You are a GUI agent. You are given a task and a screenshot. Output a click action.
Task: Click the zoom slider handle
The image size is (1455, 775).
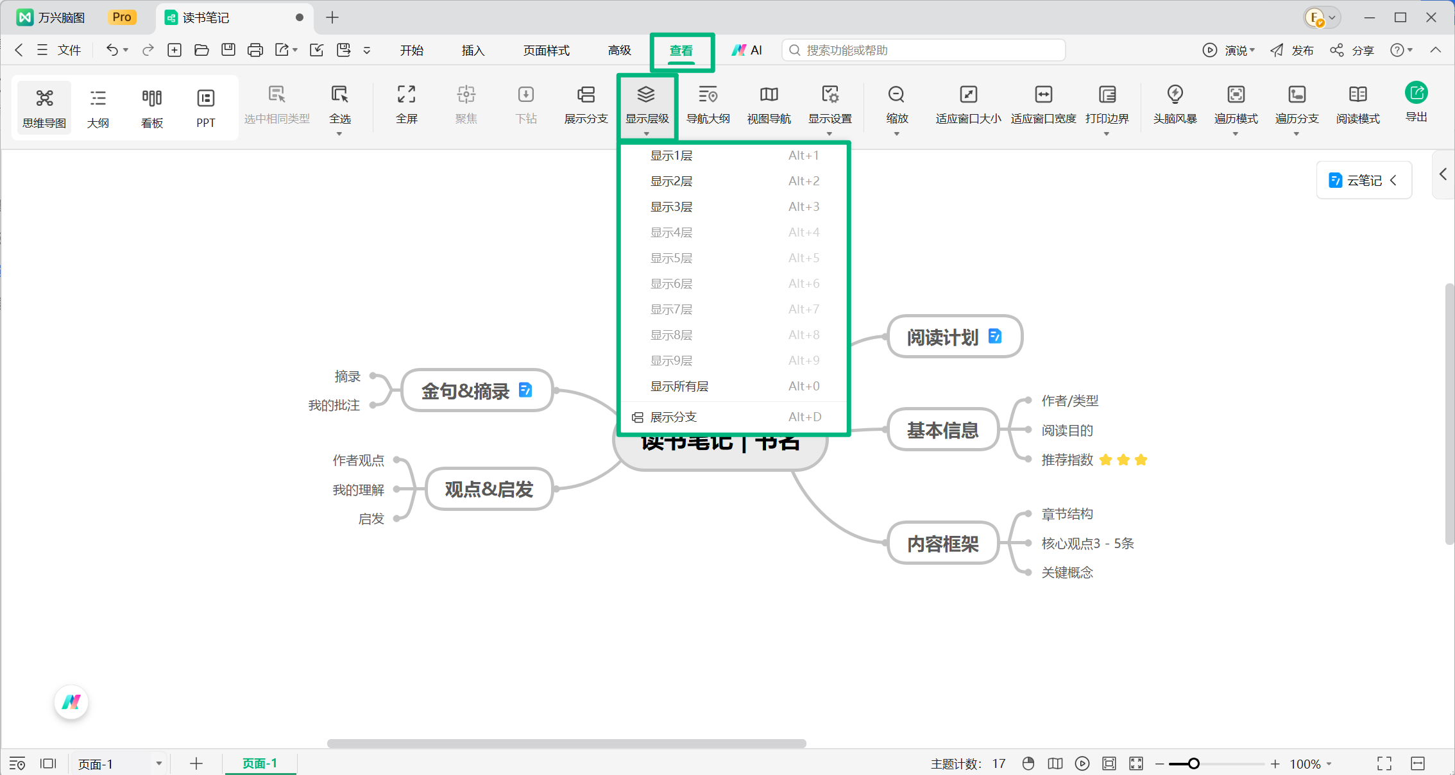pyautogui.click(x=1193, y=763)
